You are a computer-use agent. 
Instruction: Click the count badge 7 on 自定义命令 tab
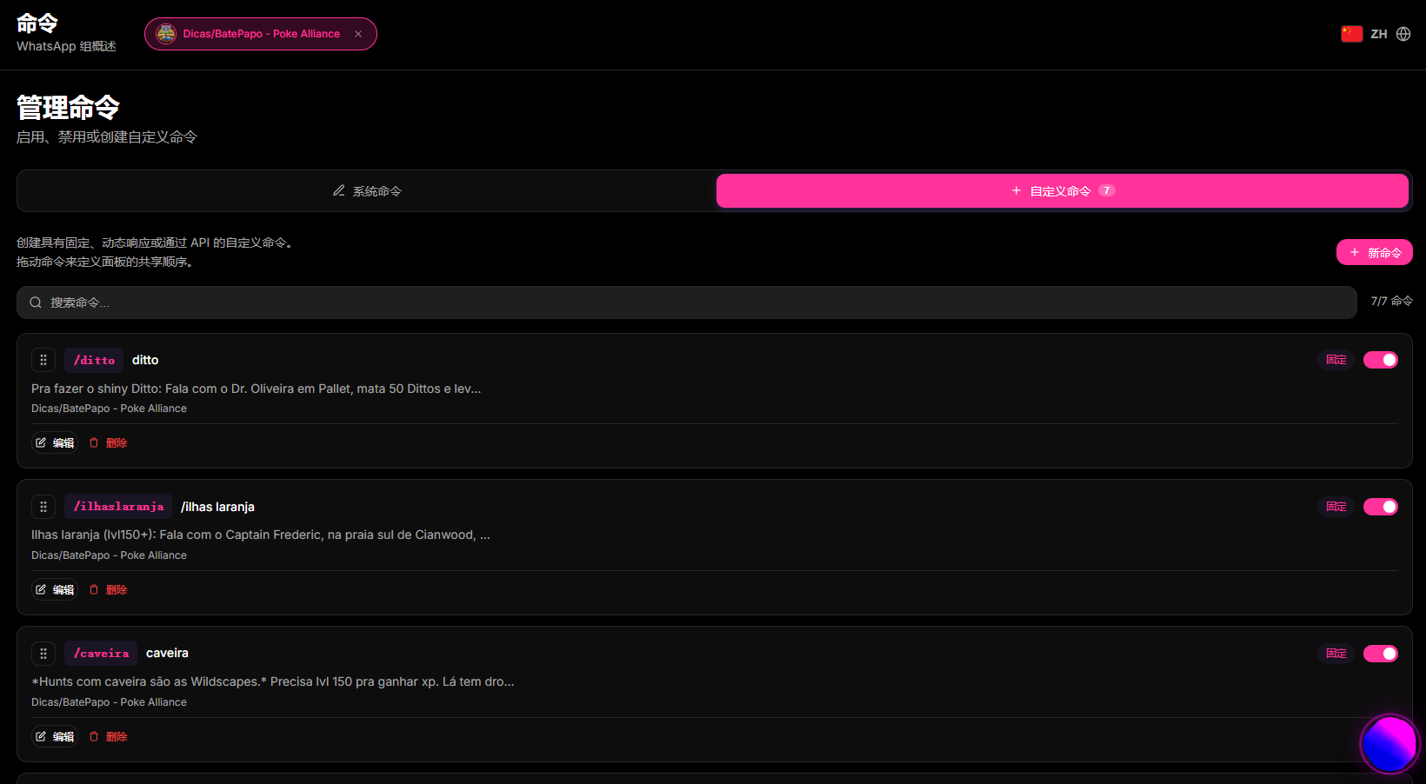[1107, 190]
